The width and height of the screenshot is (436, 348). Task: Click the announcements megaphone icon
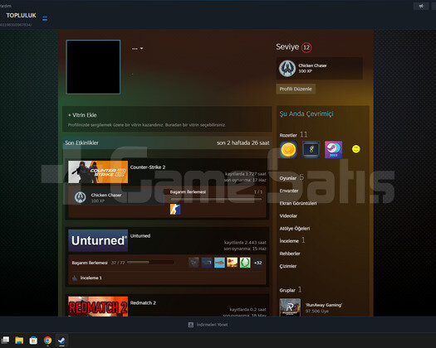421,6
